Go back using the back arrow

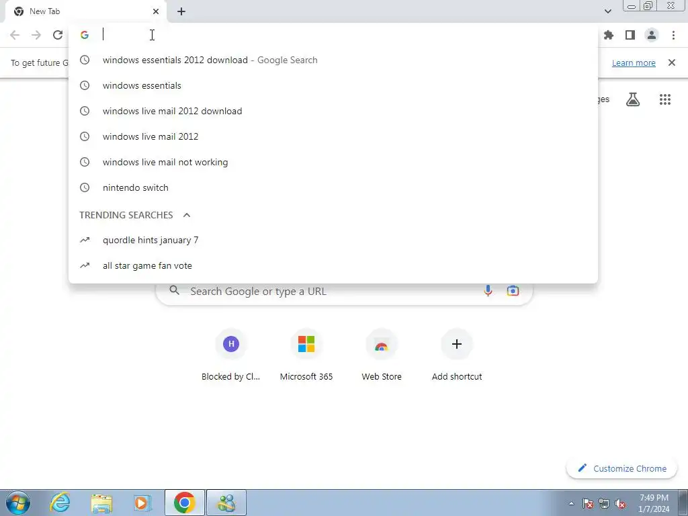click(15, 35)
